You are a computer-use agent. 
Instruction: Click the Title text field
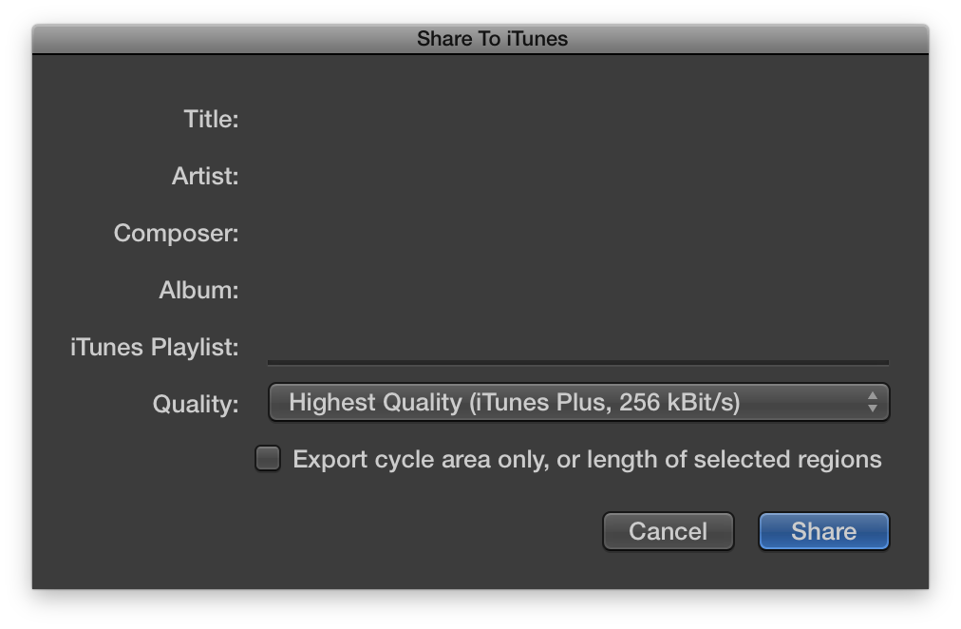click(x=577, y=120)
